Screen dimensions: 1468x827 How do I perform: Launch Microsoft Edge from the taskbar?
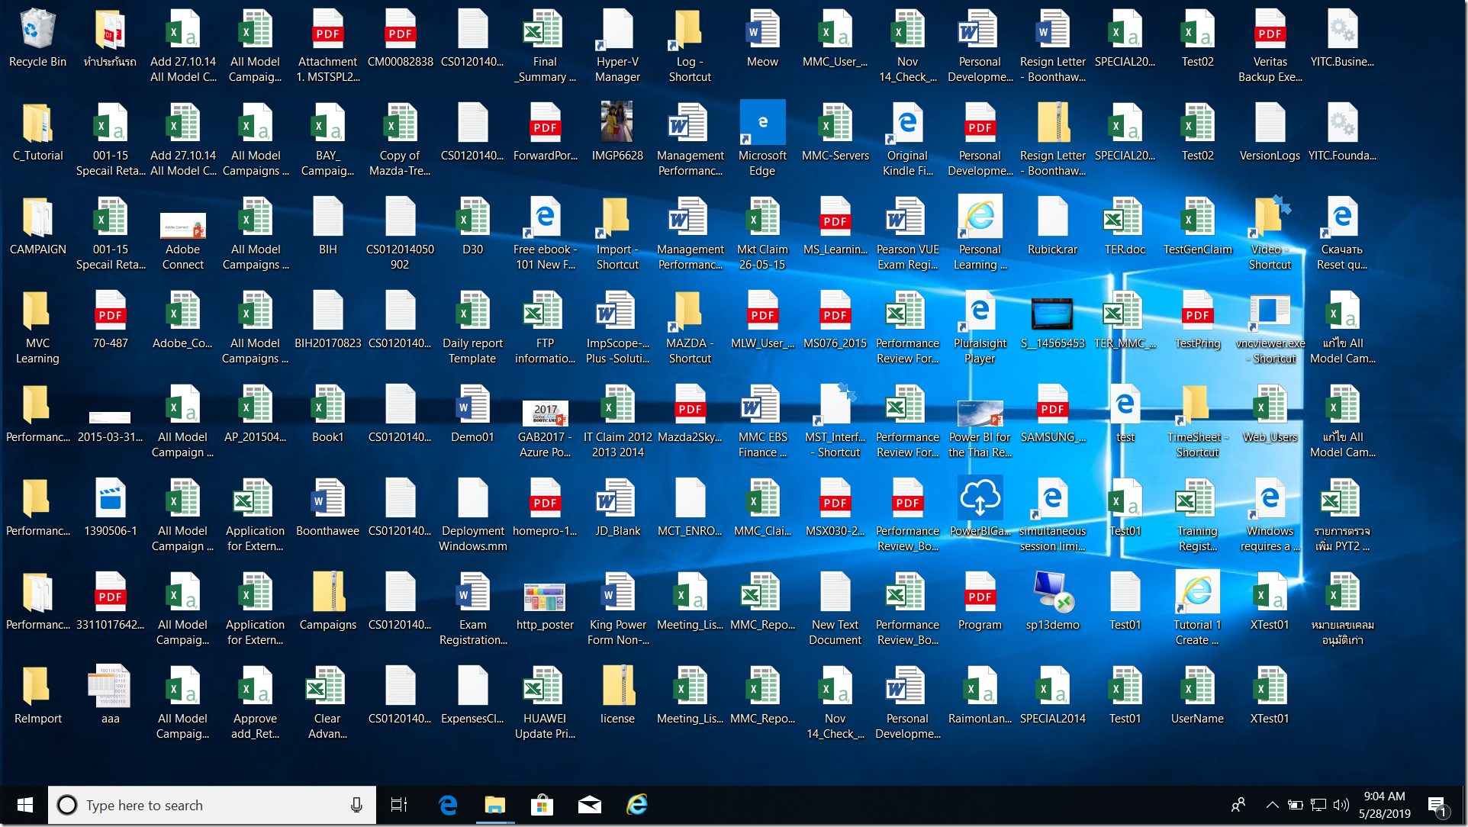click(448, 805)
